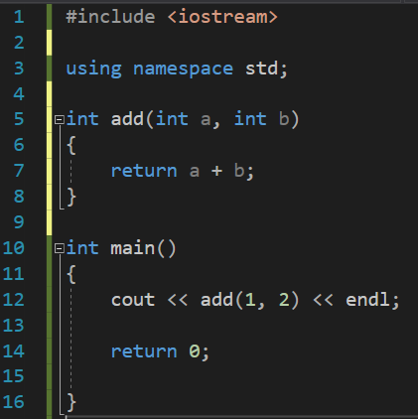Click line number 12 in the gutter
This screenshot has height=419, width=418.
tap(14, 300)
